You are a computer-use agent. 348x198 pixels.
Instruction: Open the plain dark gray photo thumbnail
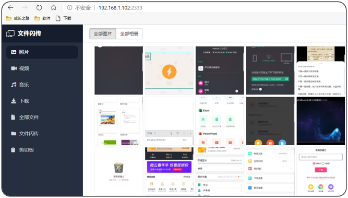point(119,71)
